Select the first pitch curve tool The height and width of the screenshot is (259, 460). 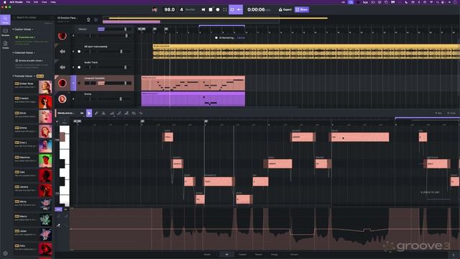coord(112,113)
